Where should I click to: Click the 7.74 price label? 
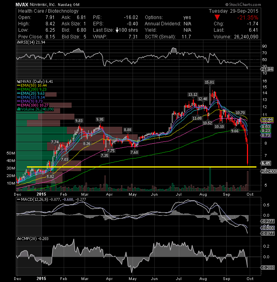[55, 142]
